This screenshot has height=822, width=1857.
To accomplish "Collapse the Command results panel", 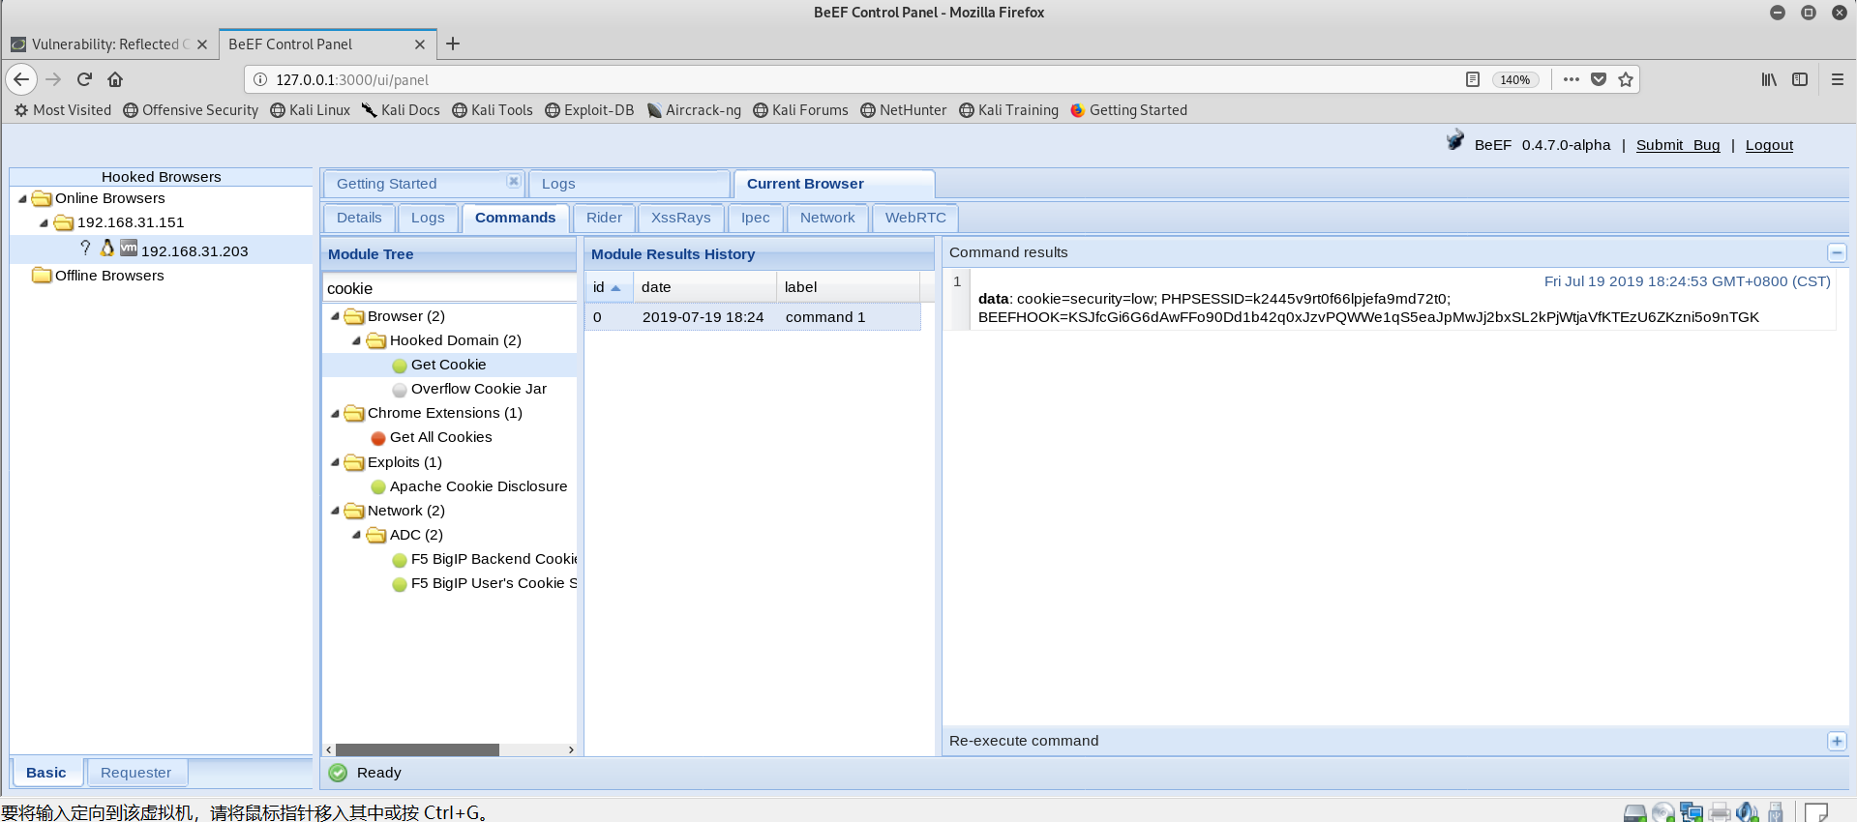I will point(1837,252).
